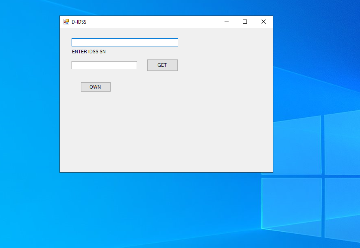360x248 pixels.
Task: Click blank form area right of GET button
Action: pos(224,65)
